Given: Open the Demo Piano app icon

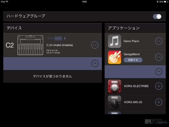Looking at the screenshot, I should click(114, 41).
